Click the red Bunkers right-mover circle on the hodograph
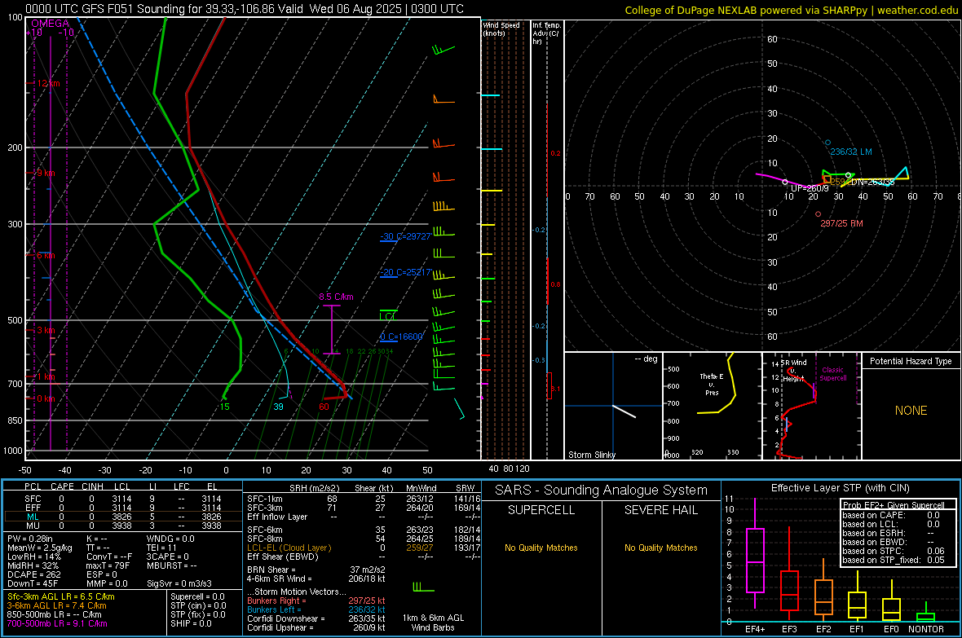Screen dimensions: 962x638 [818, 214]
